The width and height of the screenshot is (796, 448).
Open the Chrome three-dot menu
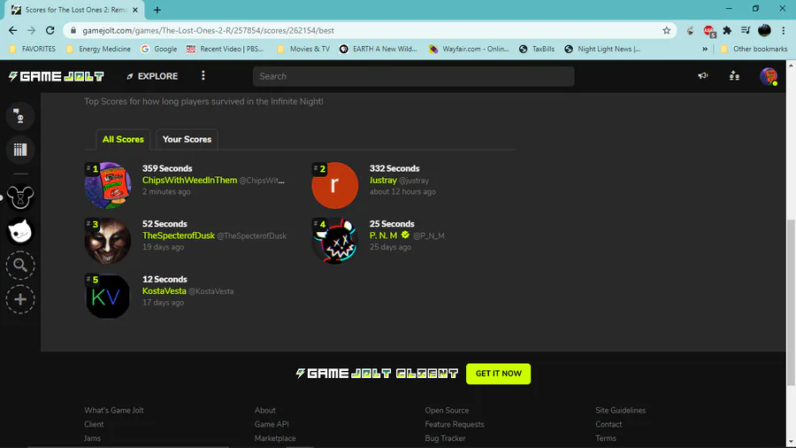784,30
